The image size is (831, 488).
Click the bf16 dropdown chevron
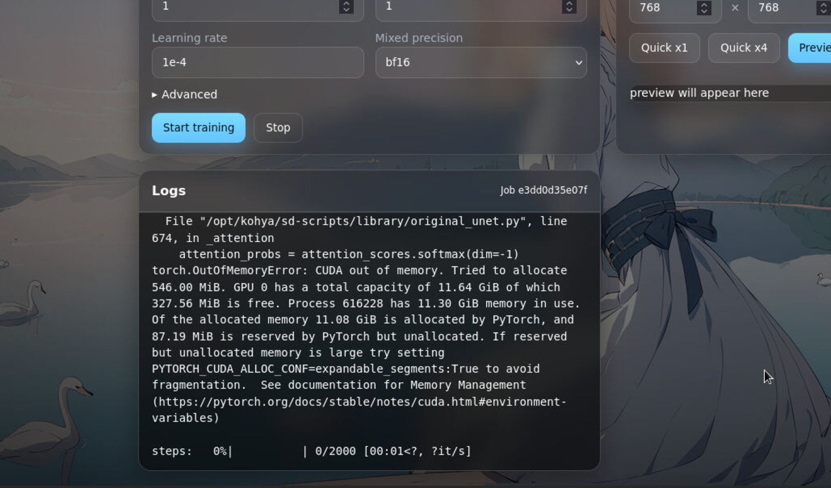(x=578, y=63)
